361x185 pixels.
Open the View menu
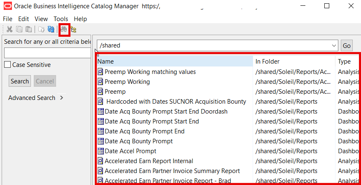(x=41, y=19)
